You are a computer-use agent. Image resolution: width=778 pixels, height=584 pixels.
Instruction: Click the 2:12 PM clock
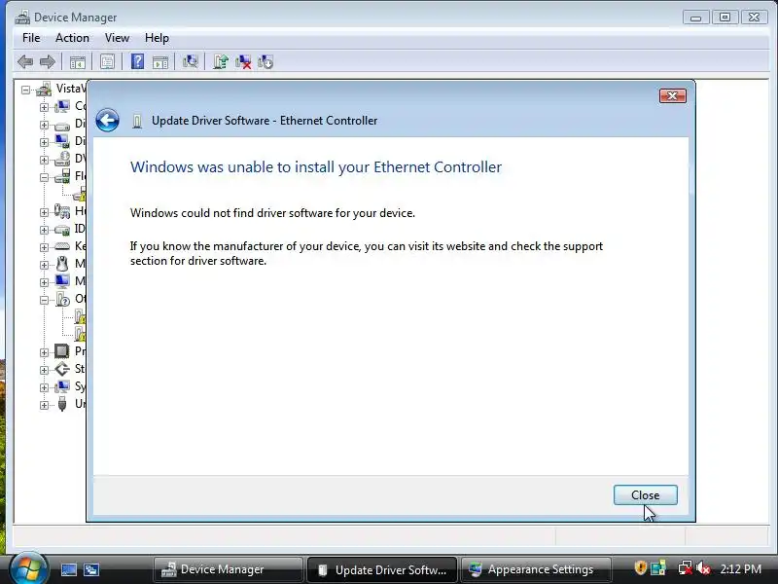(740, 568)
